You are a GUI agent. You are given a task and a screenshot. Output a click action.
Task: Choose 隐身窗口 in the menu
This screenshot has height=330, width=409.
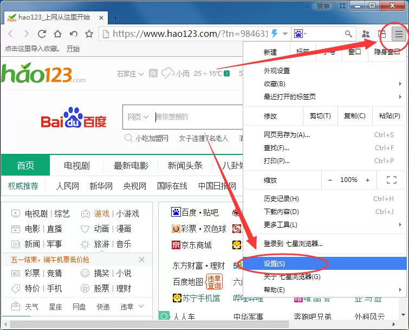387,52
